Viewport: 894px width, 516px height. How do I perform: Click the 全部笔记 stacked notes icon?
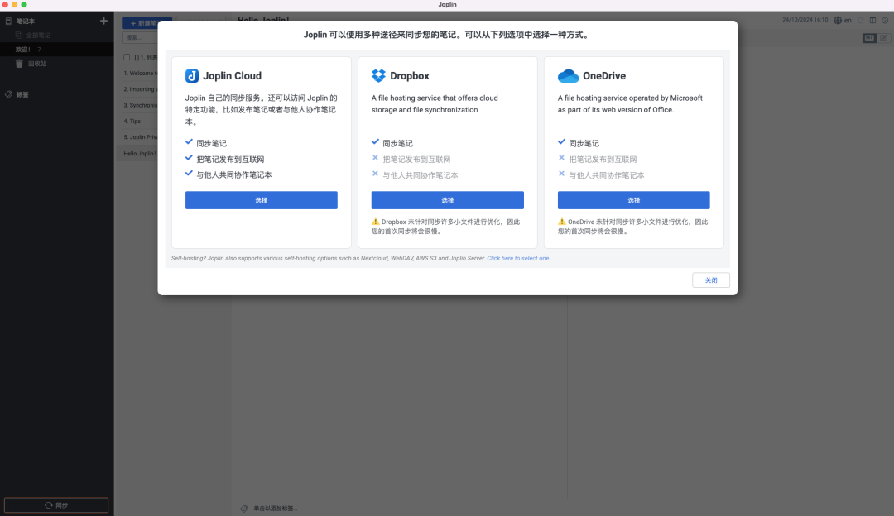pos(19,36)
